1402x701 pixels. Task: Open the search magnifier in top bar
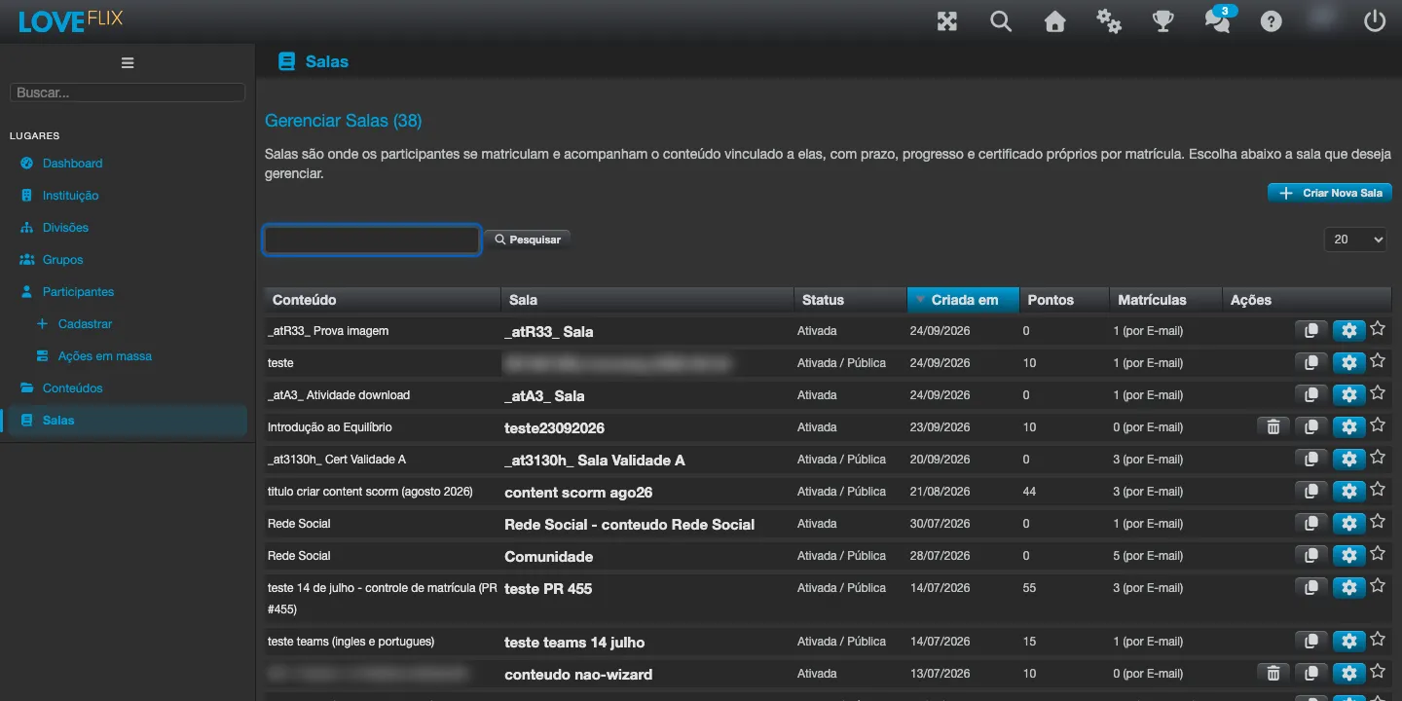click(1001, 21)
